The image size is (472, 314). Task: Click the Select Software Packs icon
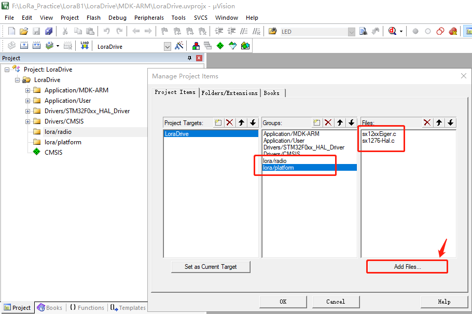(x=233, y=46)
